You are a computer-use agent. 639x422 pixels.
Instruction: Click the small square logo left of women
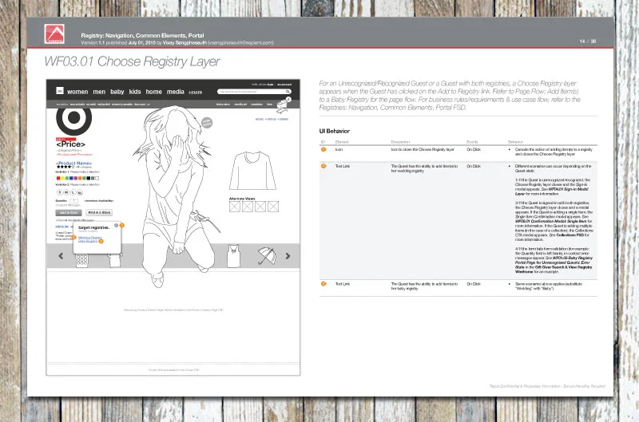[59, 91]
